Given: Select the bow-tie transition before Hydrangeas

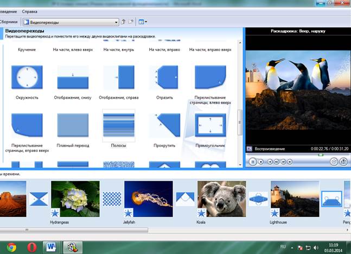Looking at the screenshot, I should click(39, 199).
